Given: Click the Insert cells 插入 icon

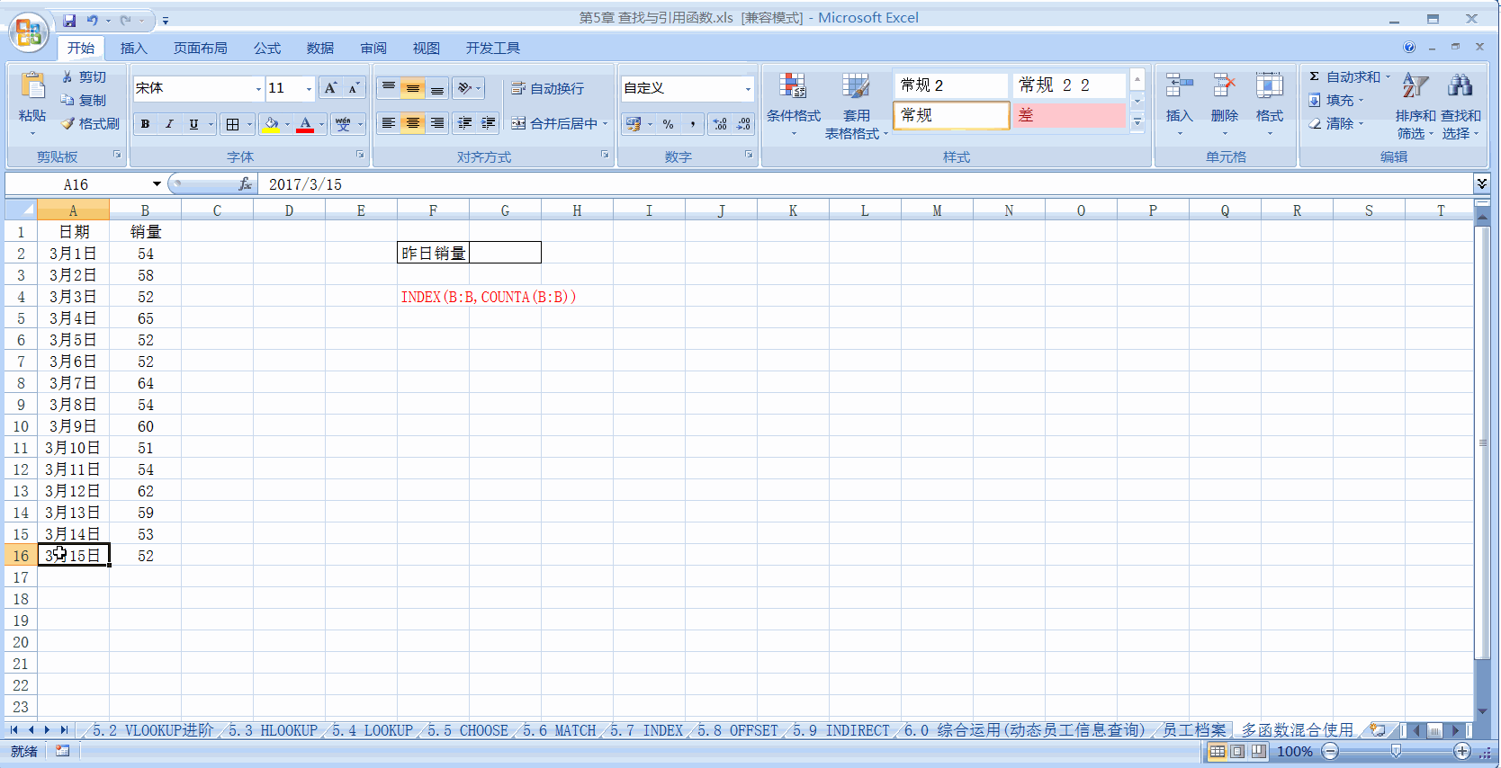Looking at the screenshot, I should pyautogui.click(x=1179, y=86).
